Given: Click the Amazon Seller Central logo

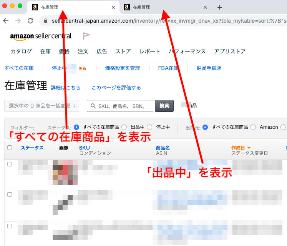Looking at the screenshot, I should click(x=41, y=36).
